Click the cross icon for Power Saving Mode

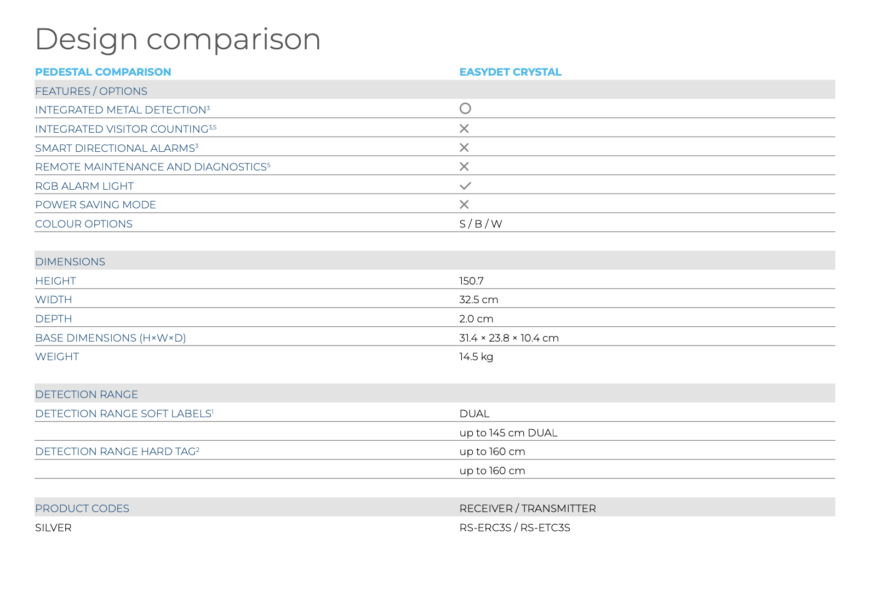(x=464, y=205)
